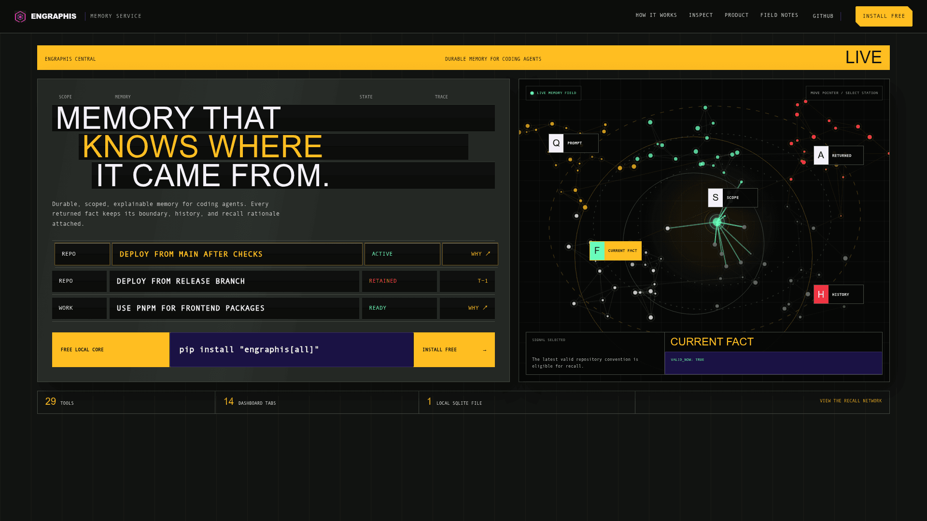Image resolution: width=927 pixels, height=521 pixels.
Task: Click the State column header
Action: click(x=366, y=97)
